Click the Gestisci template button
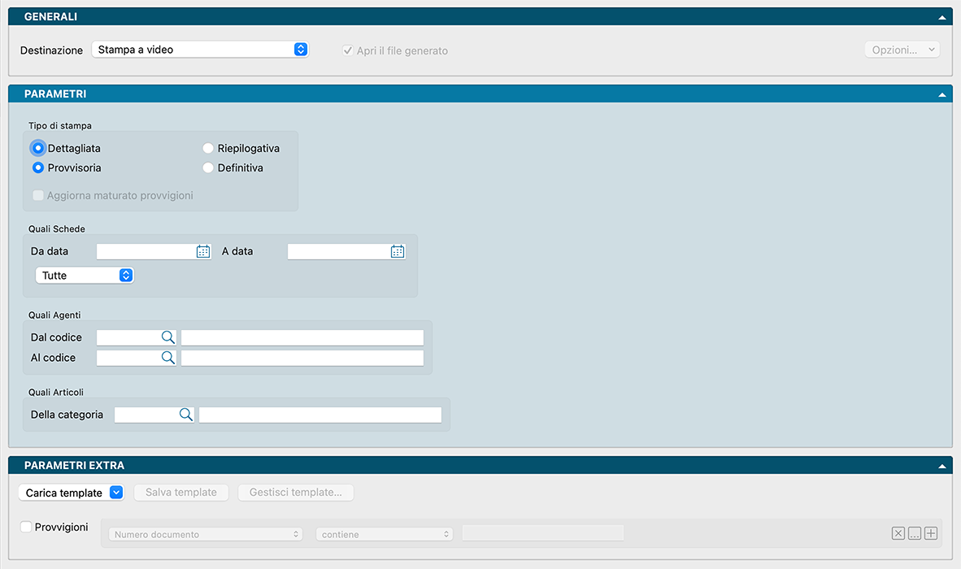 [296, 493]
